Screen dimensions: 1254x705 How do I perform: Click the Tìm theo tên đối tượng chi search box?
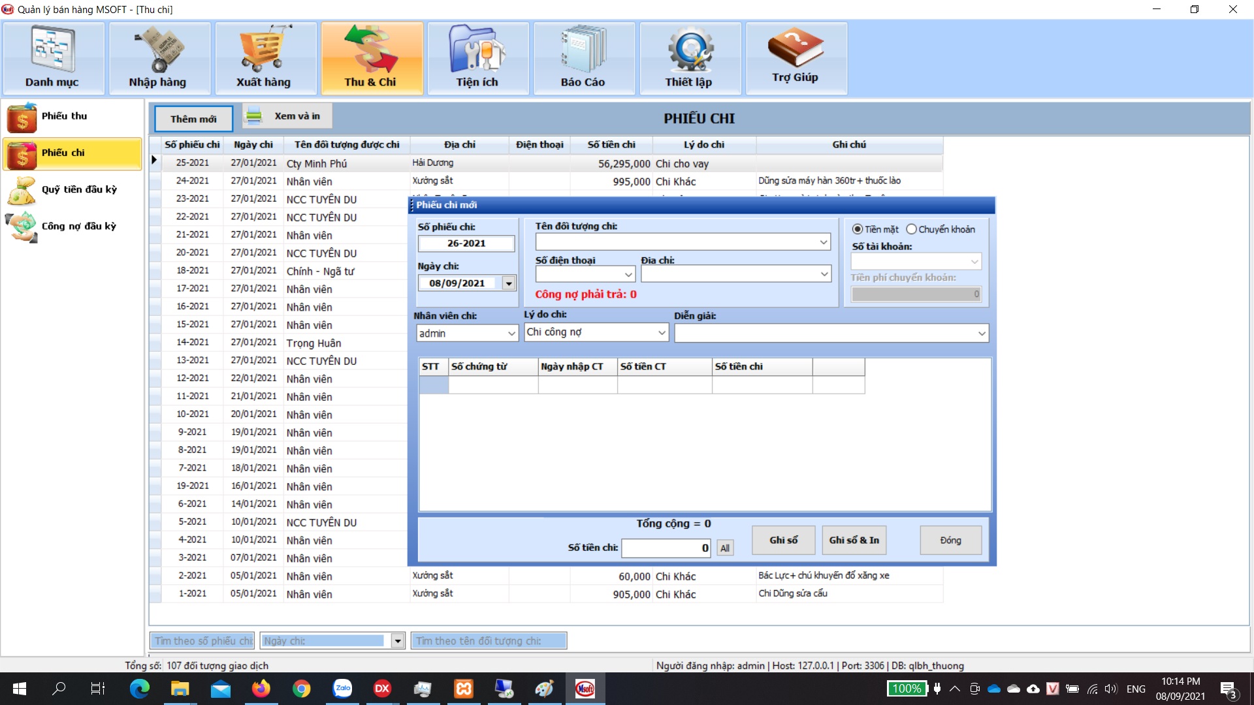click(x=489, y=641)
